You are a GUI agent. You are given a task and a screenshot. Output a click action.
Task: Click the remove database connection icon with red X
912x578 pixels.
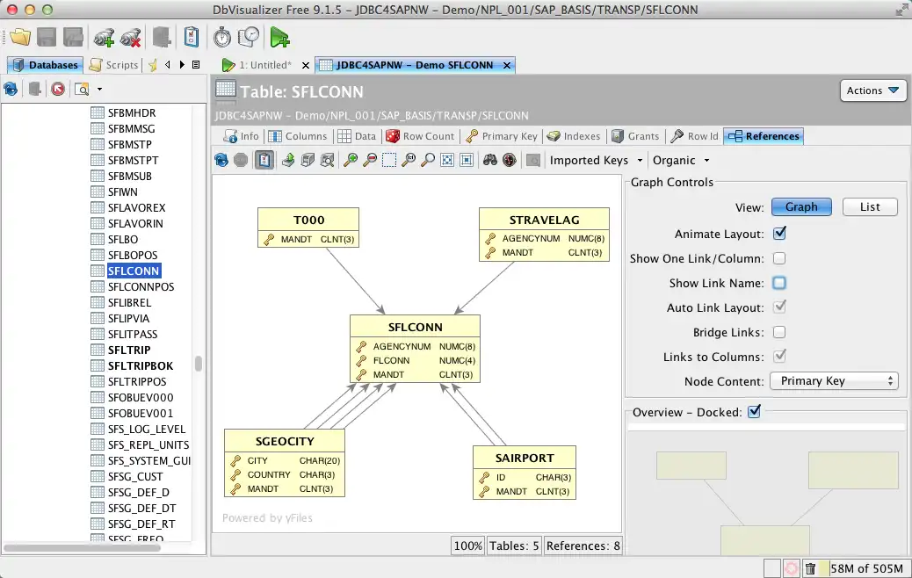(131, 38)
